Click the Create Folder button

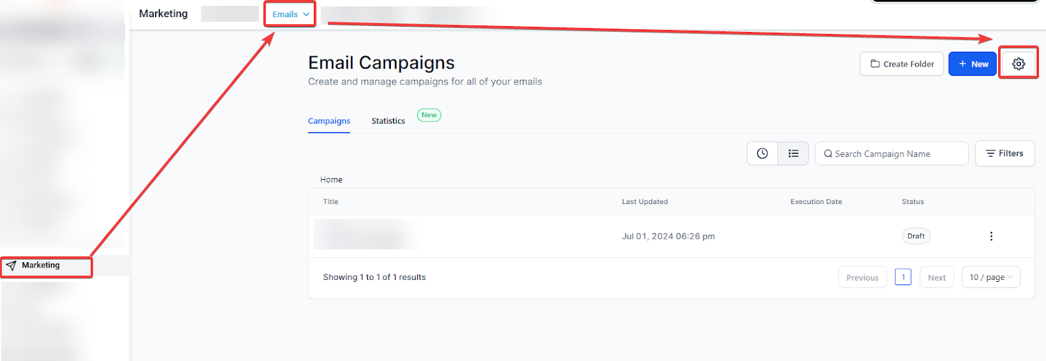[x=902, y=63]
